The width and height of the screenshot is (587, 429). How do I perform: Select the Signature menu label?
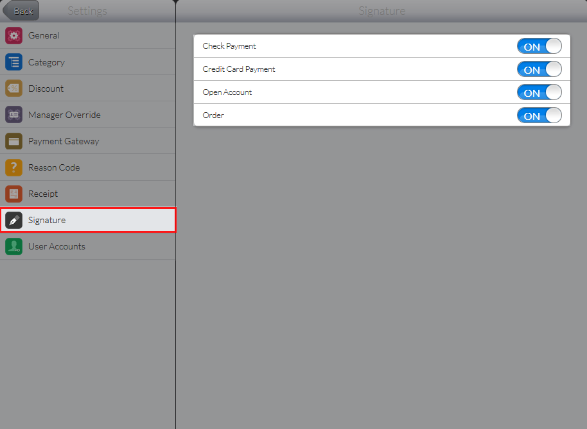[x=47, y=221]
